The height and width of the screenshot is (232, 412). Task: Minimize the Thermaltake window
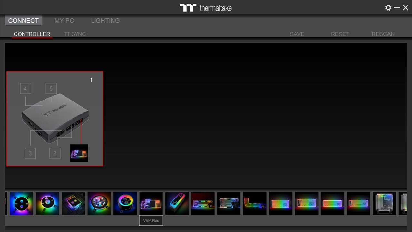pos(397,7)
